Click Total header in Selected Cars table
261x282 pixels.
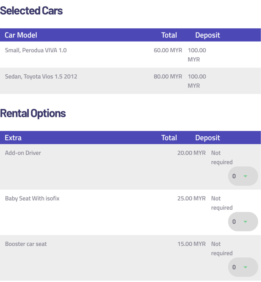(169, 35)
